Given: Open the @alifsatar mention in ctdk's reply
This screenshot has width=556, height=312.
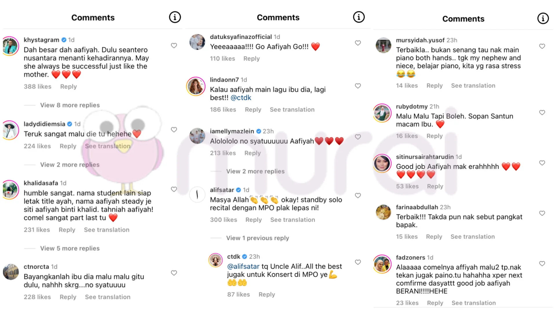Looking at the screenshot, I should pos(243,266).
